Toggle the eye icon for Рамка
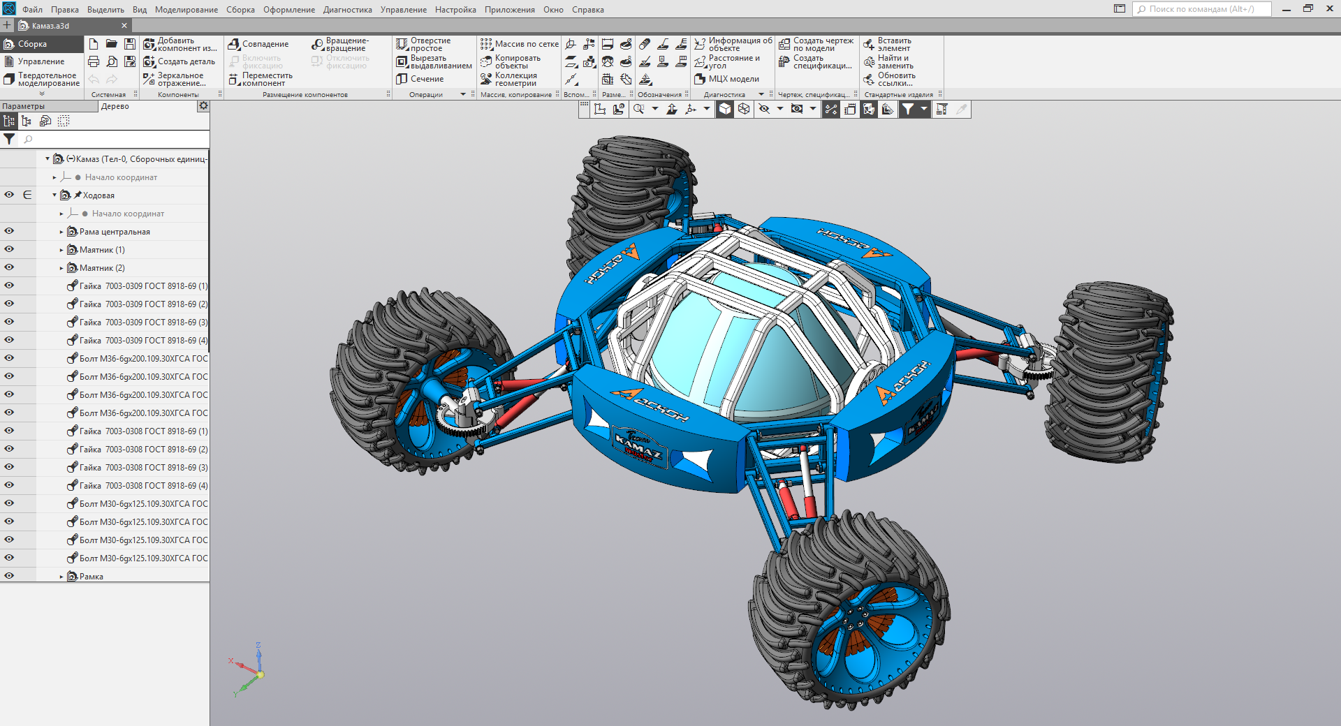This screenshot has width=1341, height=726. coord(9,576)
